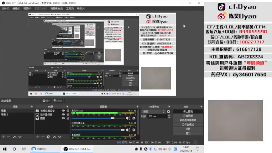Screen dimensions: 272x153
Task: Add a new source with plus icon
Action: [38, 137]
